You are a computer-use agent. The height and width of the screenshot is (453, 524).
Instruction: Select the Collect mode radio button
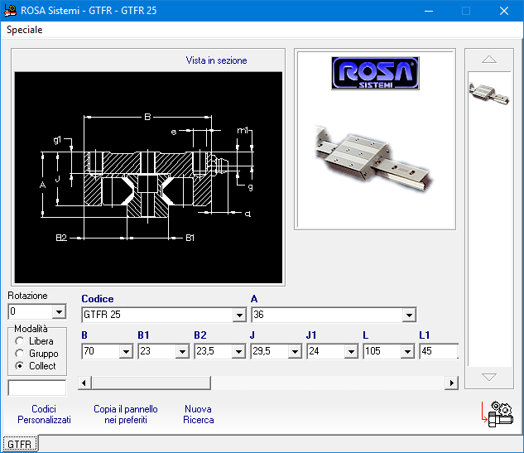(20, 366)
